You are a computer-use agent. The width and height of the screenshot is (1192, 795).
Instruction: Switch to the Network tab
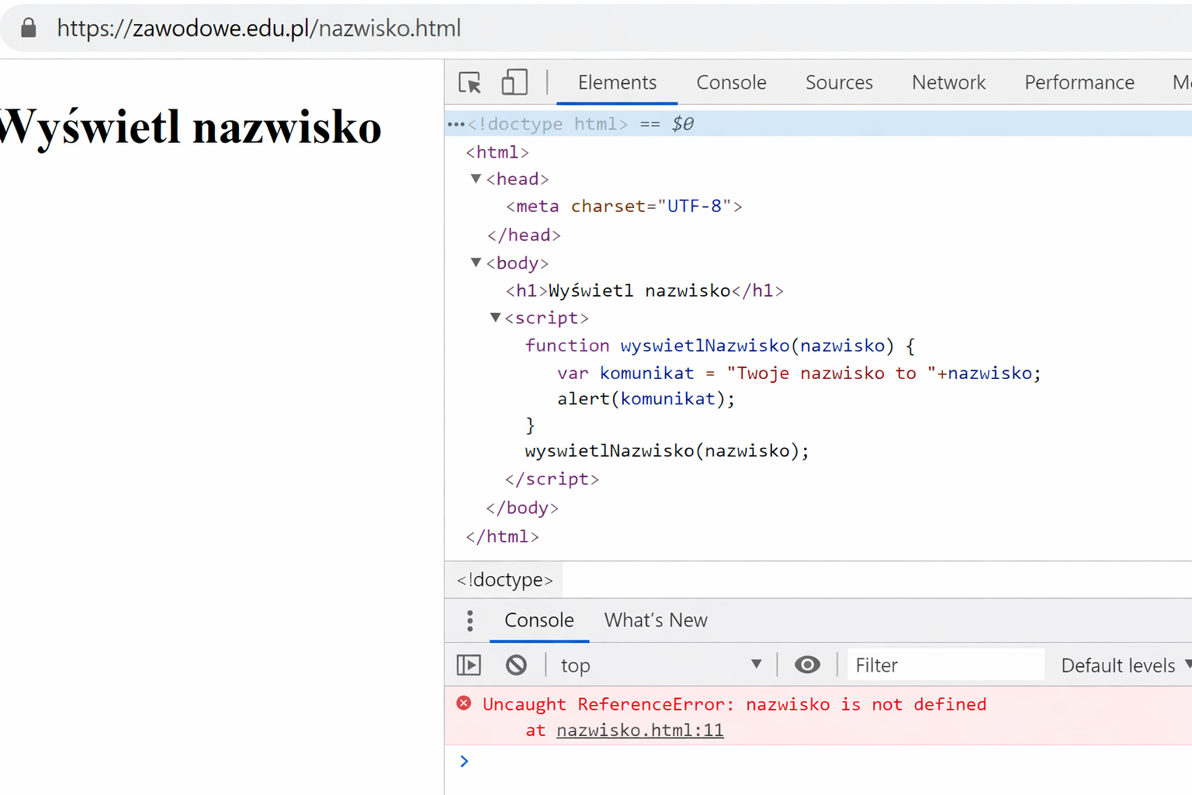[x=948, y=82]
